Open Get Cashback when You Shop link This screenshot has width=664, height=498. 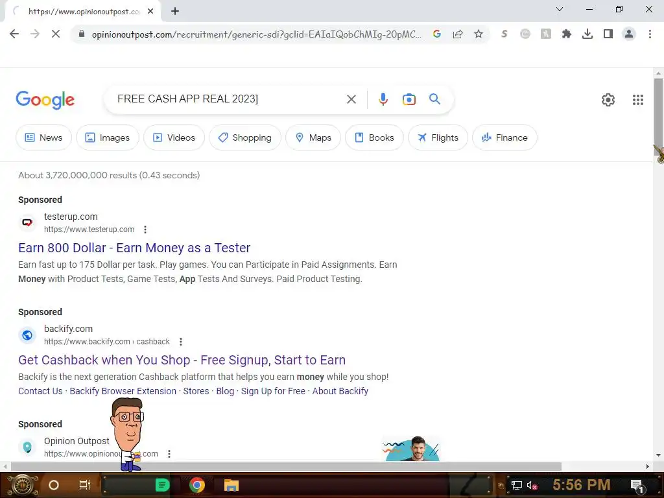tap(182, 360)
